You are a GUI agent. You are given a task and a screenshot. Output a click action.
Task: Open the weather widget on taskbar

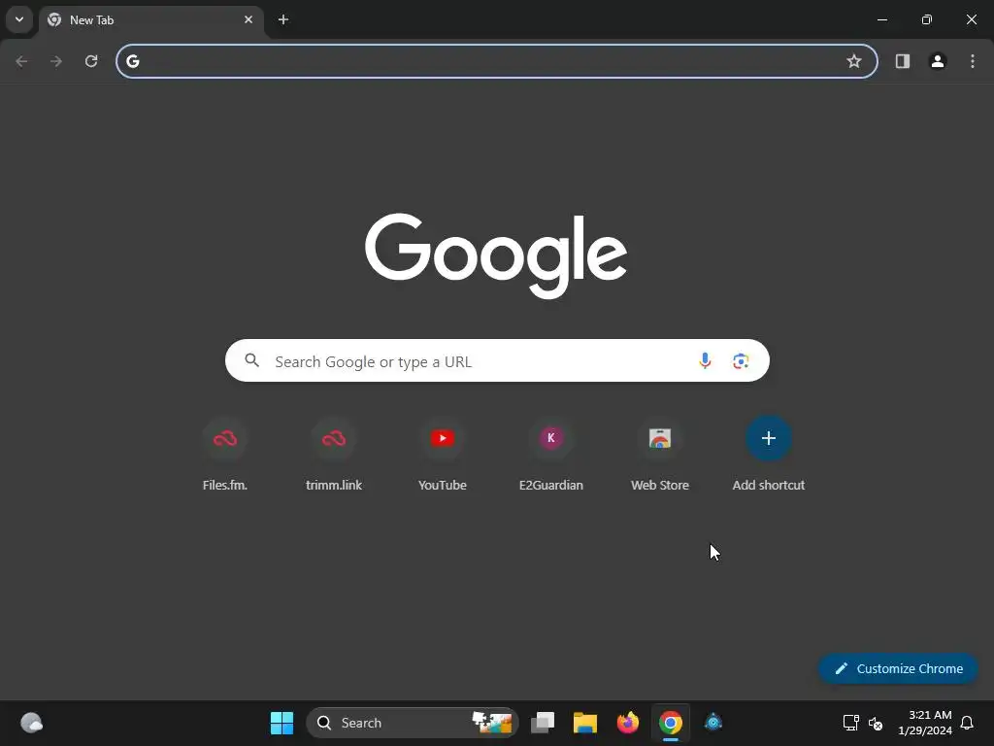click(31, 723)
